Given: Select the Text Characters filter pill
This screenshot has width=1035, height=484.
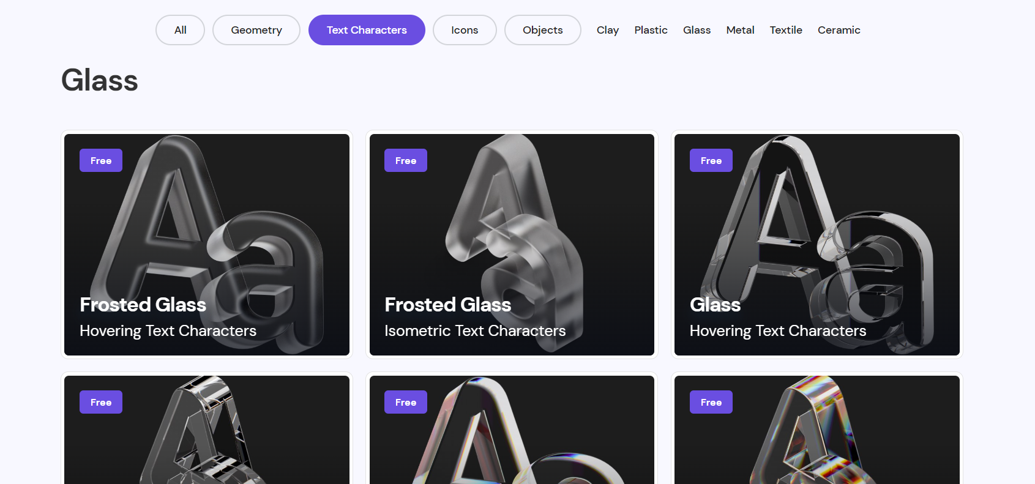Looking at the screenshot, I should (x=367, y=30).
